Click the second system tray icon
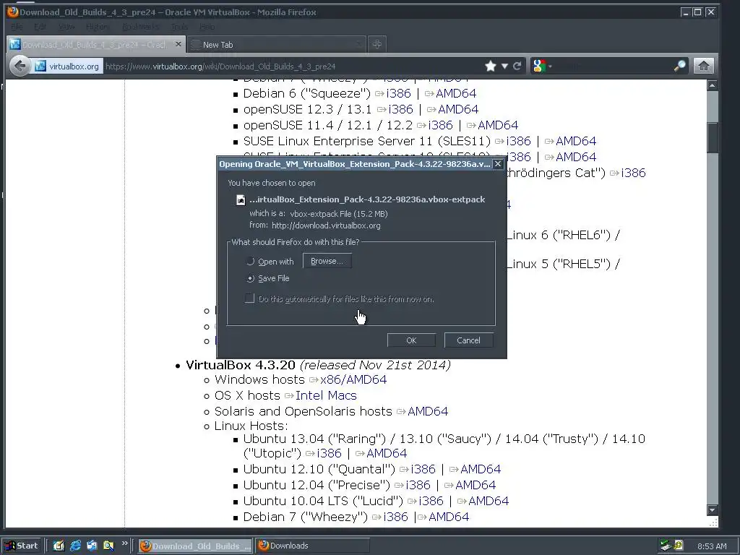The height and width of the screenshot is (555, 740). click(678, 546)
